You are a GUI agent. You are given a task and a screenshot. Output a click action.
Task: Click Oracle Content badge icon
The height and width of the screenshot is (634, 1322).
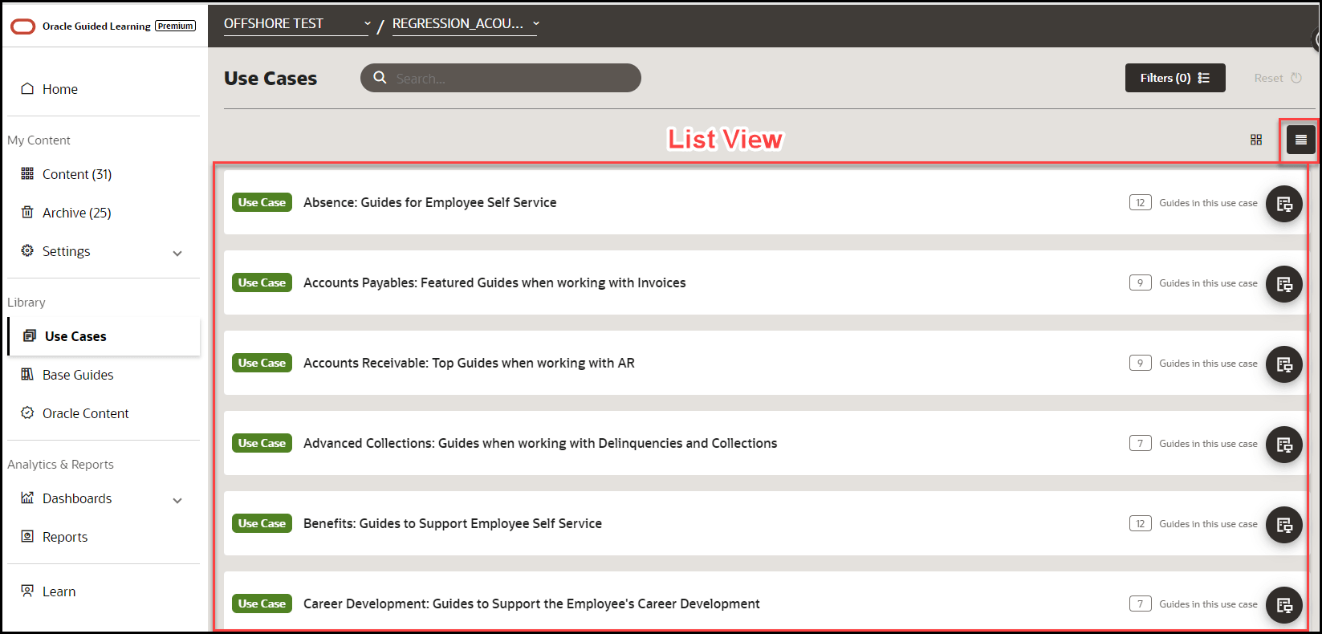[27, 413]
